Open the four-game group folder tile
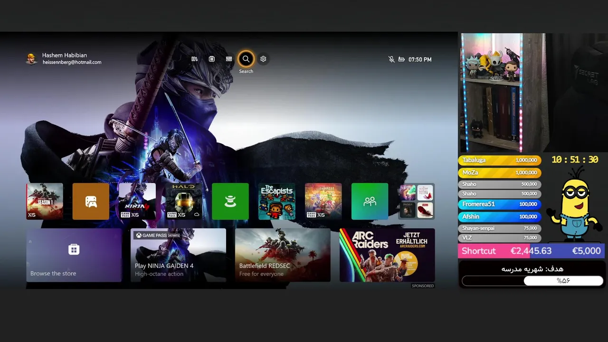 417,201
